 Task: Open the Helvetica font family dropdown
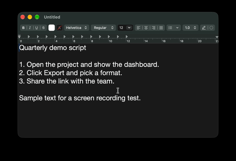pyautogui.click(x=77, y=28)
